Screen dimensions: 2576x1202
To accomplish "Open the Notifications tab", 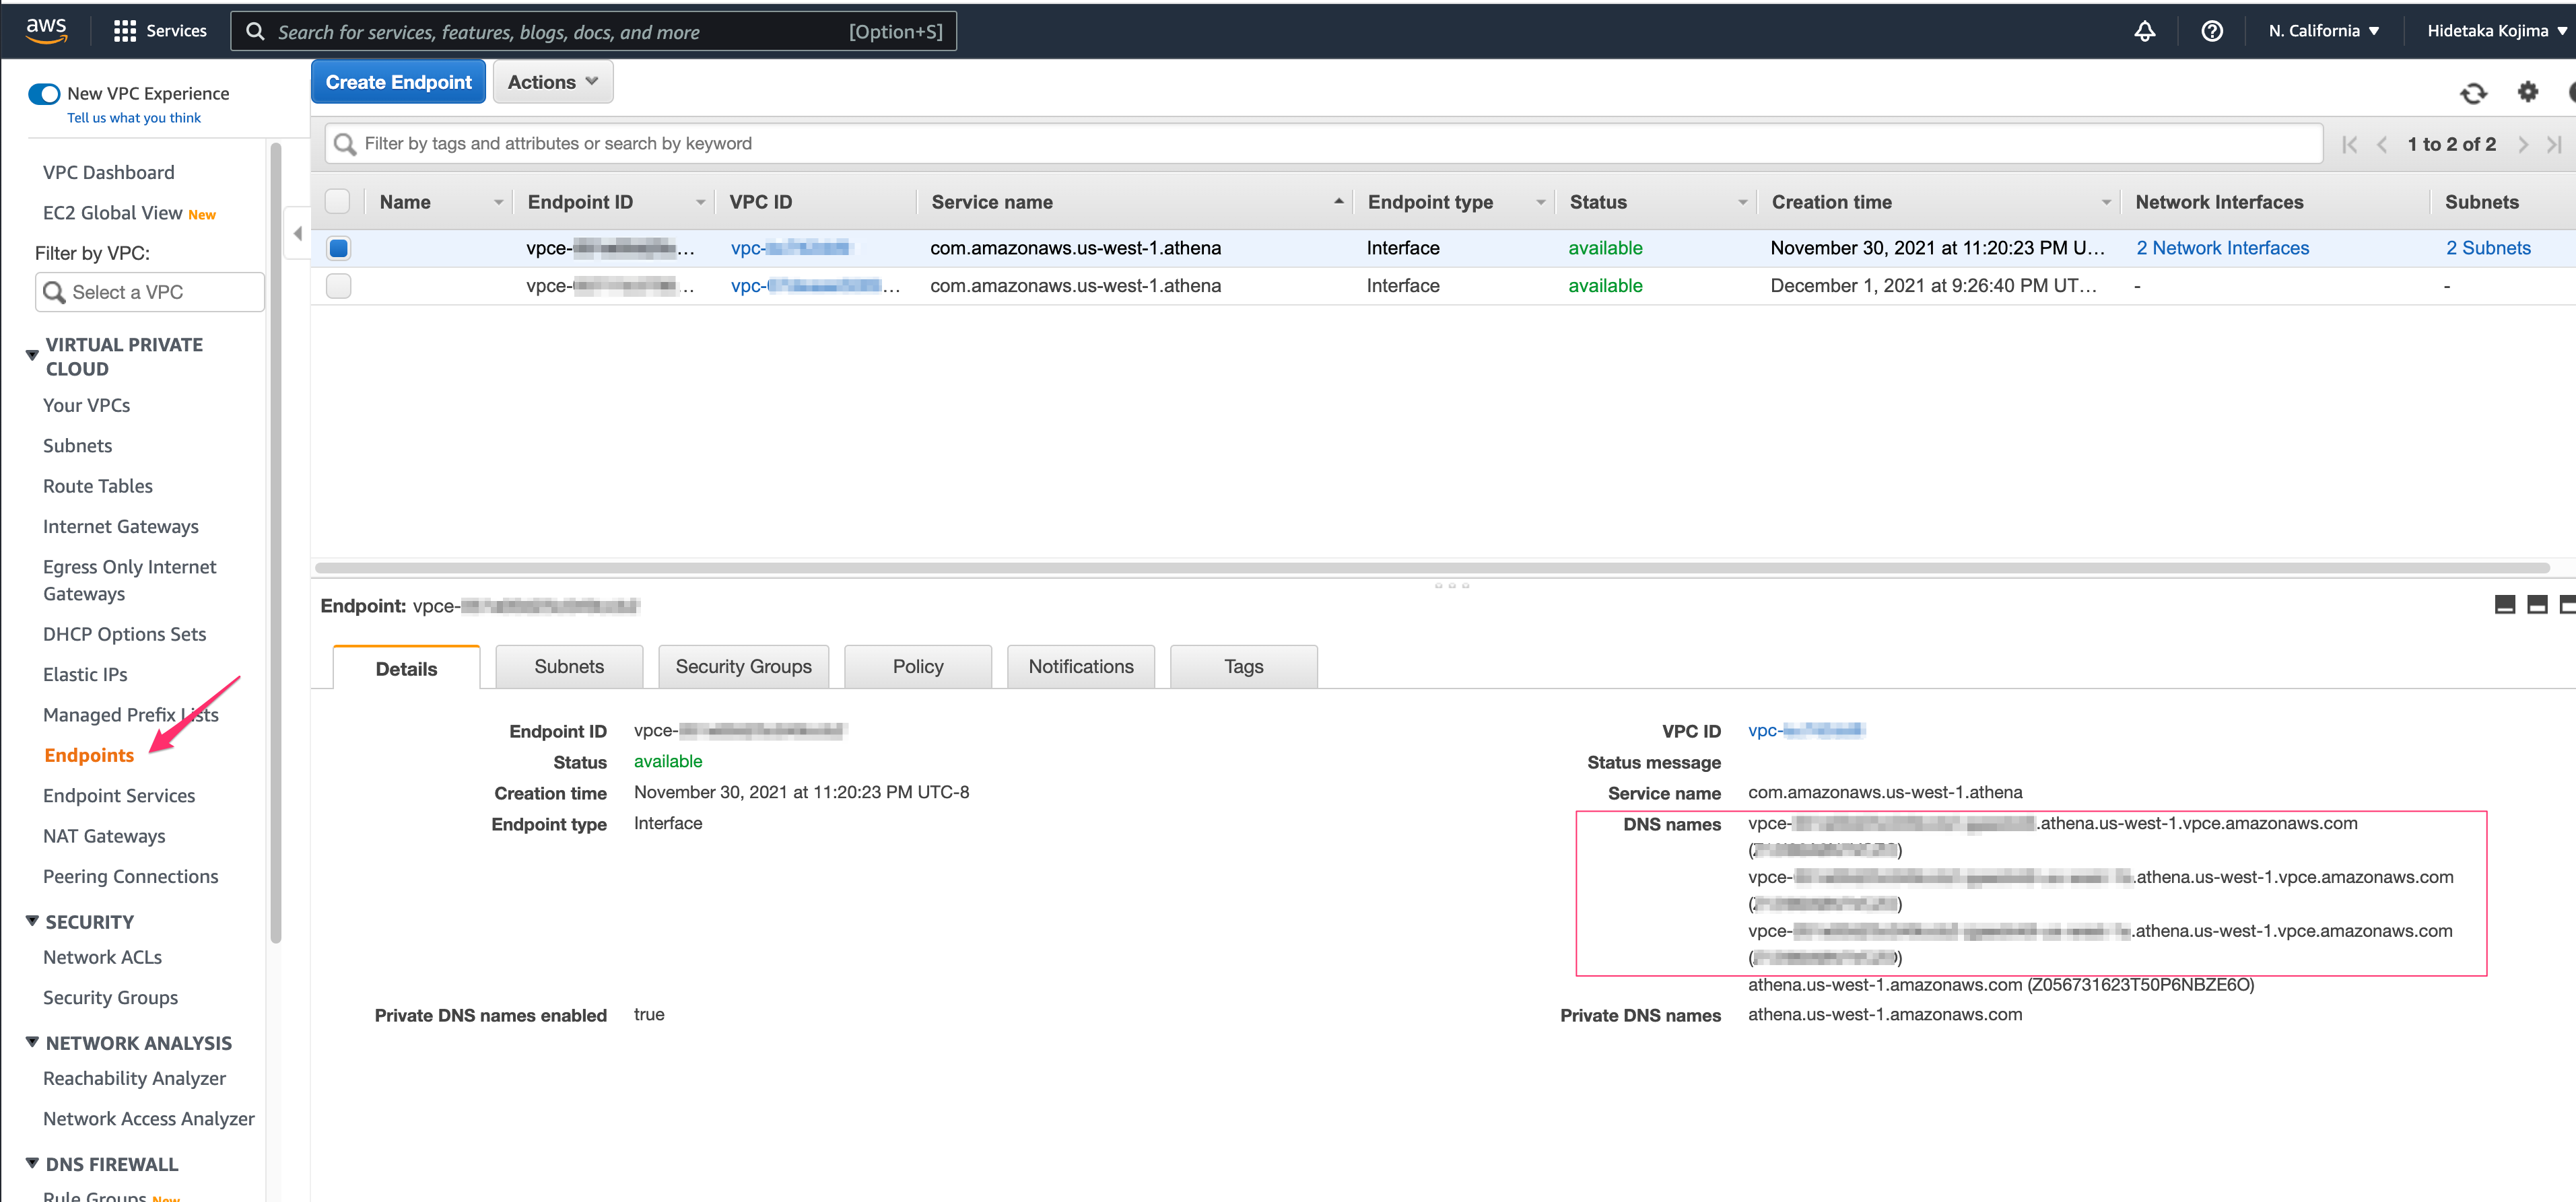I will (1080, 666).
